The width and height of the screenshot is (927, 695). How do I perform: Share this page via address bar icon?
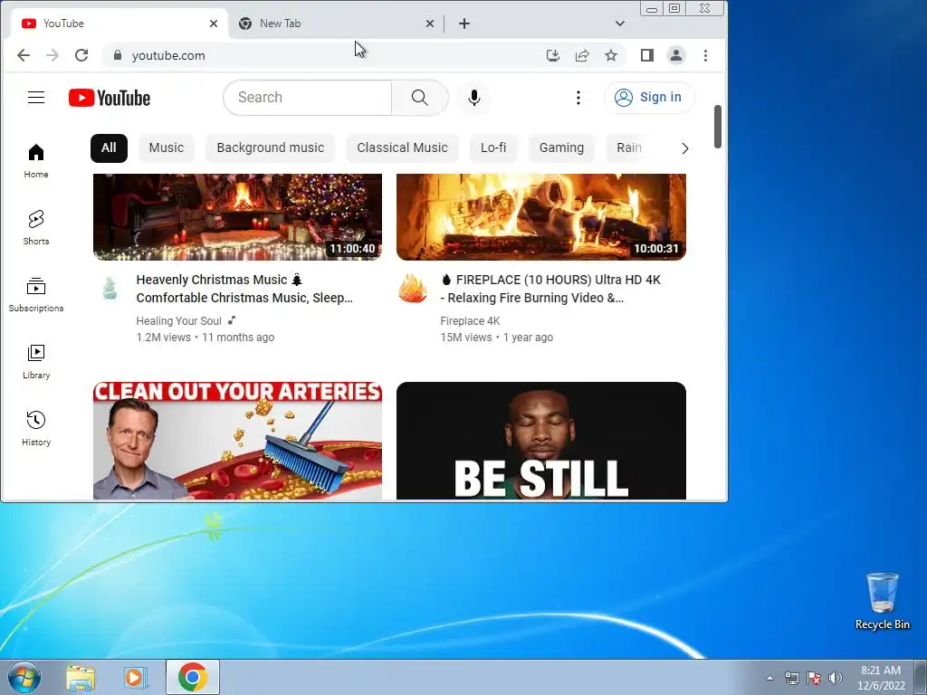[x=582, y=55]
